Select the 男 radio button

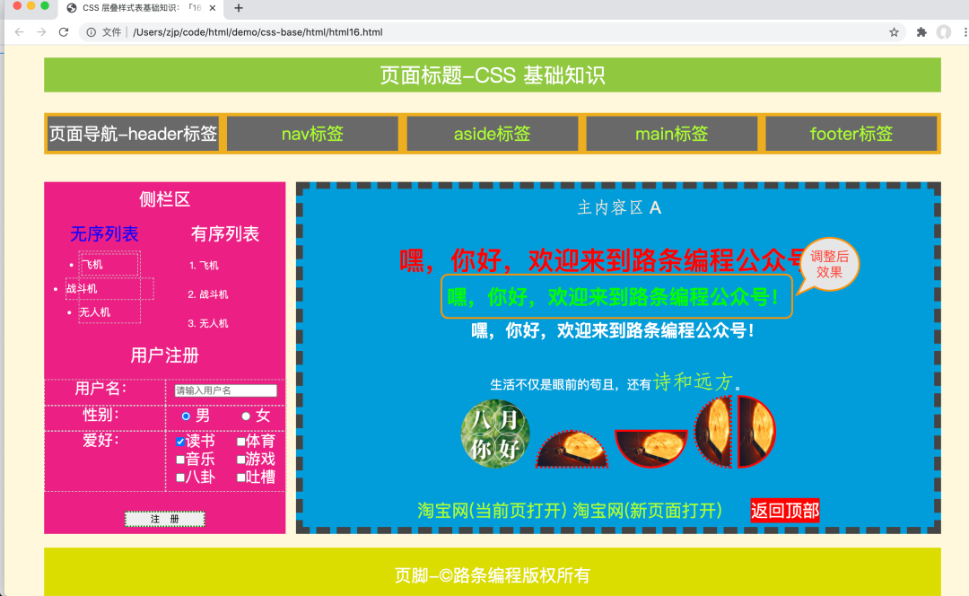[x=186, y=416]
